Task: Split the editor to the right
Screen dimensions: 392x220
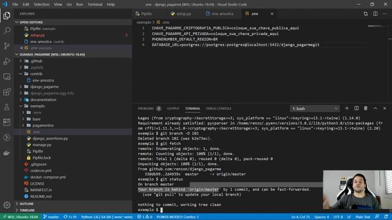Action: (375, 13)
